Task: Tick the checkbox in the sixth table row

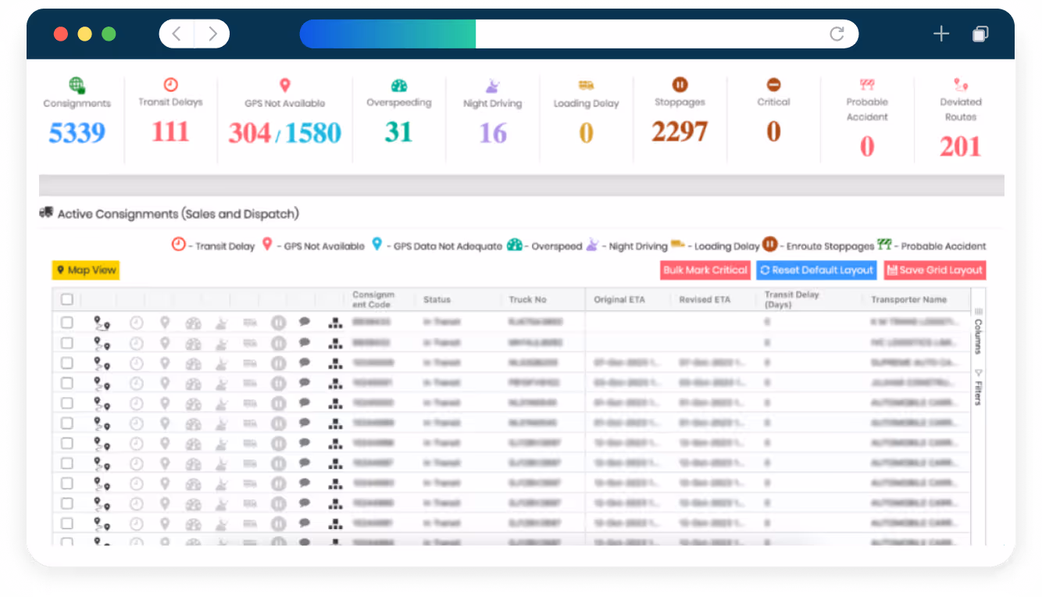Action: [67, 423]
